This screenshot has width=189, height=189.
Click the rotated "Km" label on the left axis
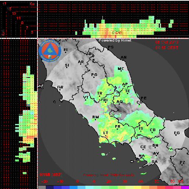click(x=3, y=33)
